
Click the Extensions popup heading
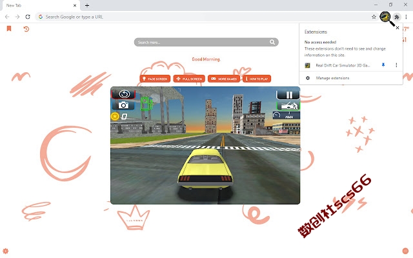(316, 32)
